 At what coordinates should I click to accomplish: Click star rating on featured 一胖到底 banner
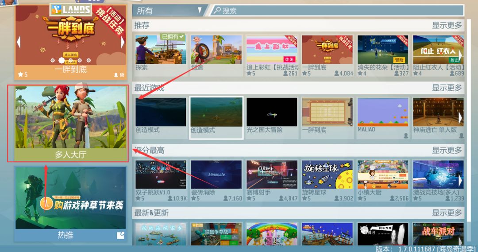pos(23,74)
